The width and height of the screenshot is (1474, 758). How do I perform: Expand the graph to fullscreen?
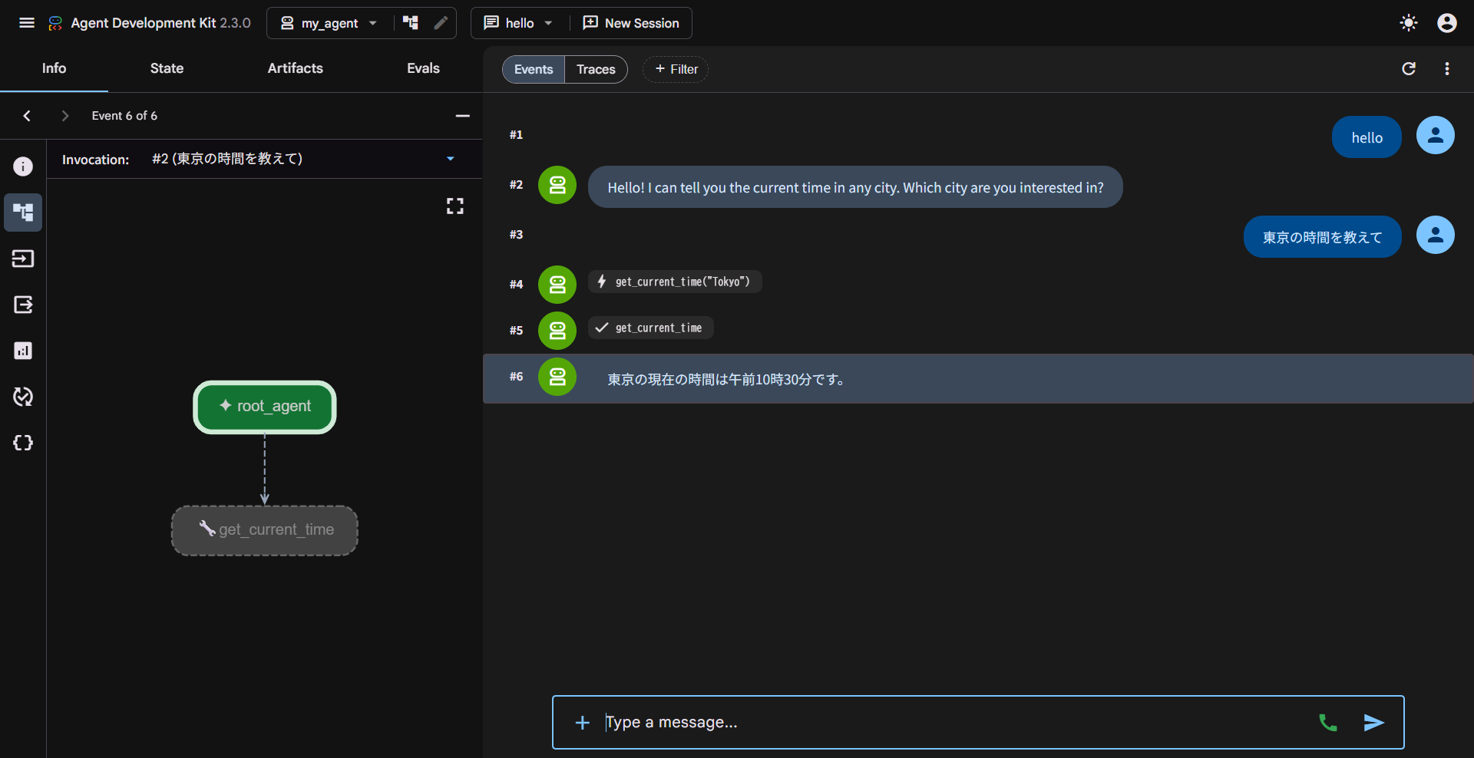coord(455,206)
